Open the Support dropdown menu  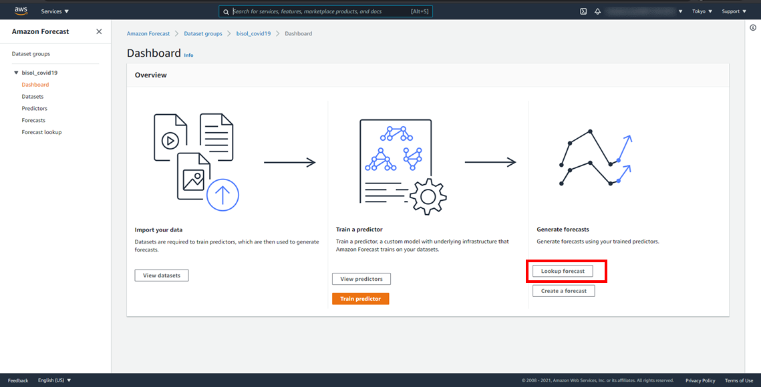click(x=734, y=11)
